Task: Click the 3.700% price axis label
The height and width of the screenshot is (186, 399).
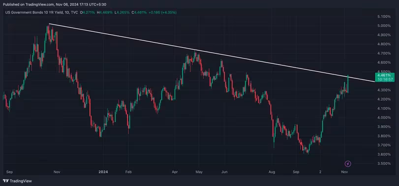Action: click(383, 145)
